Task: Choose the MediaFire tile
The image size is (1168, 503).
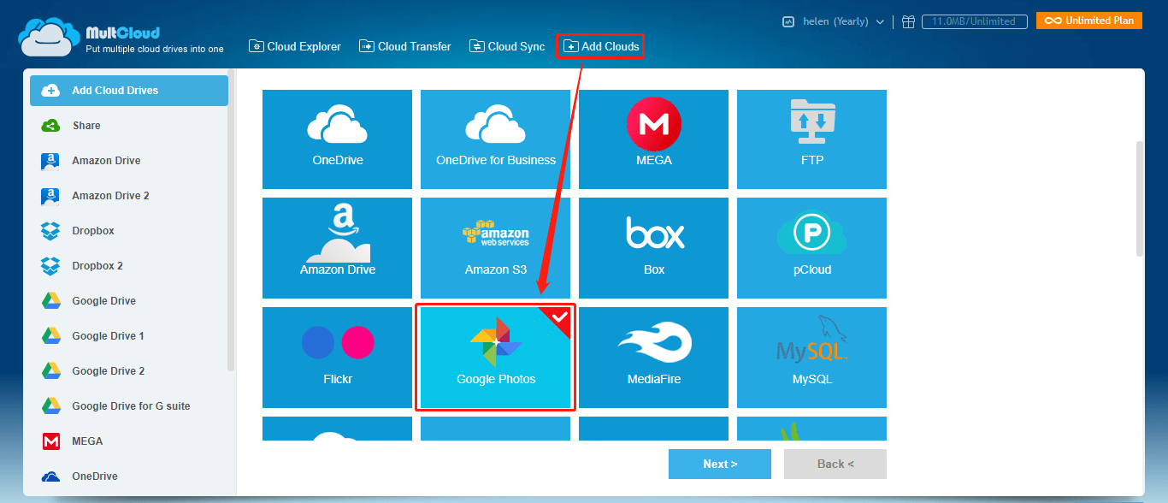Action: [653, 358]
